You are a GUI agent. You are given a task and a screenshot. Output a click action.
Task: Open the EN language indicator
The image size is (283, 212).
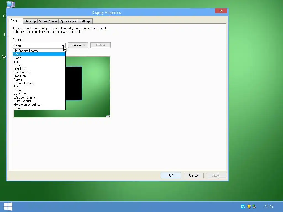243,206
